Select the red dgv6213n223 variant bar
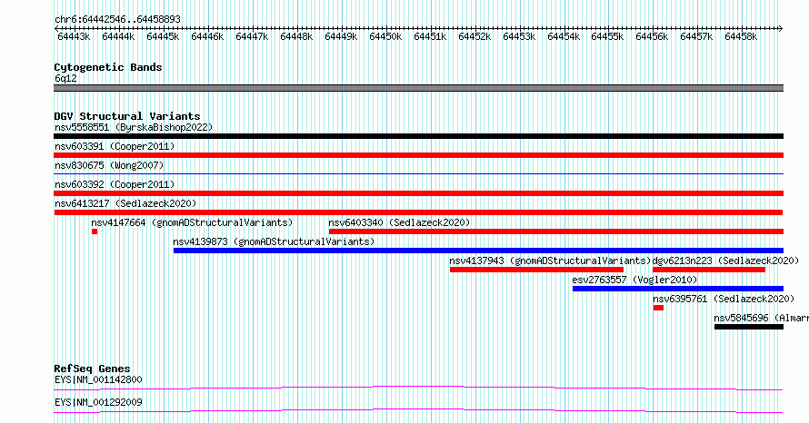 click(709, 270)
